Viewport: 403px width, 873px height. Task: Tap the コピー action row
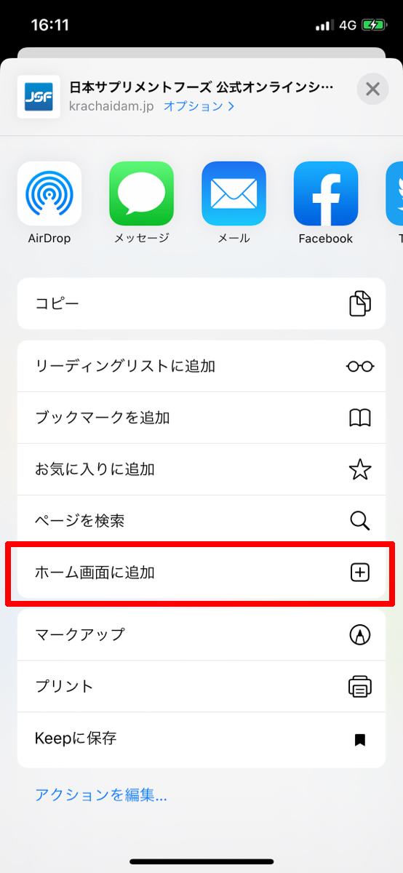tap(201, 303)
